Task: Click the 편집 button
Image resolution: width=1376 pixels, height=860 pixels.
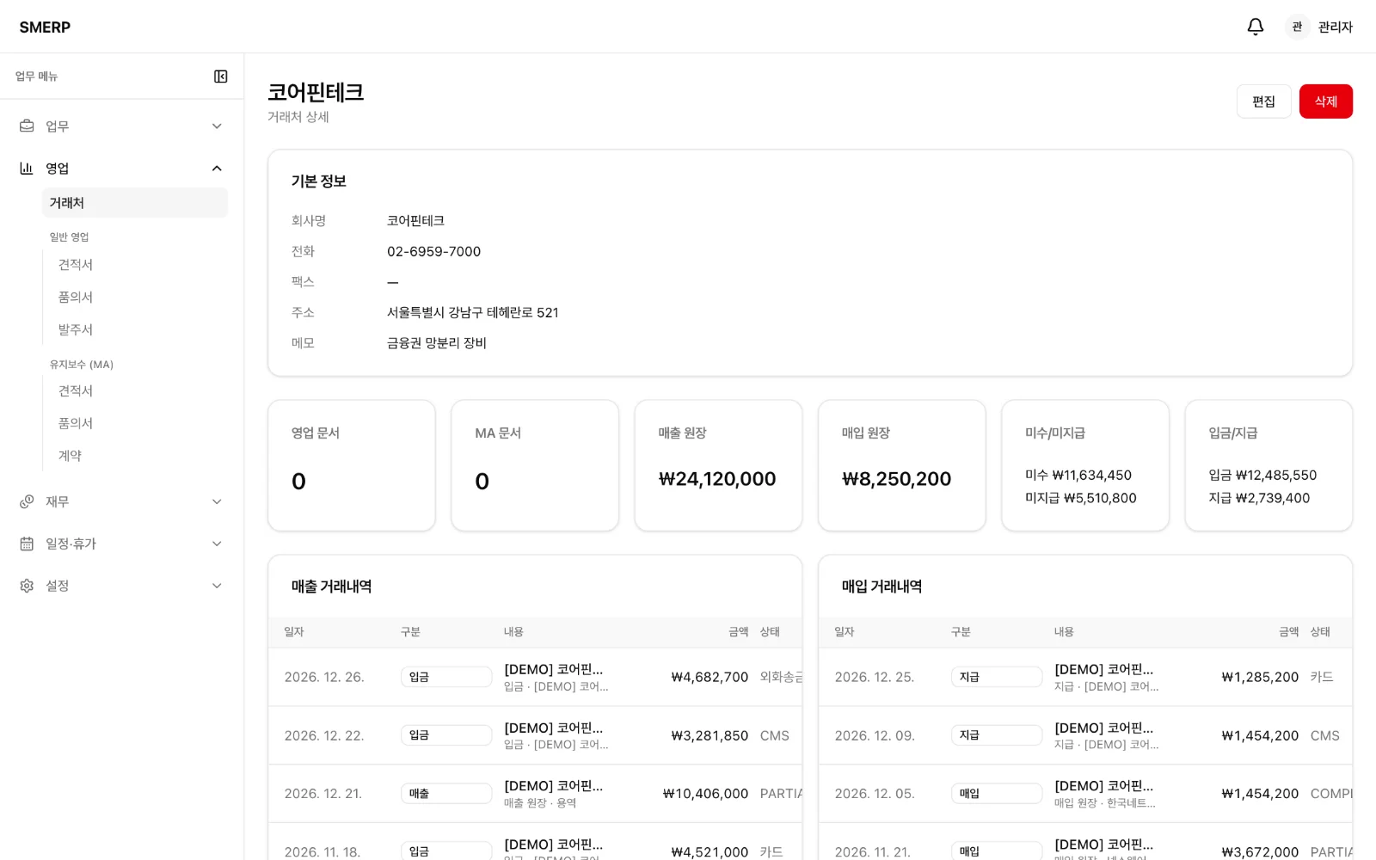Action: coord(1263,101)
